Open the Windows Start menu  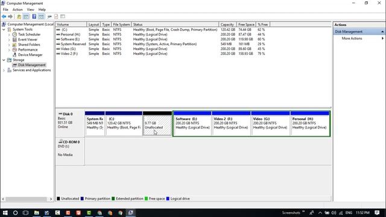click(x=5, y=213)
